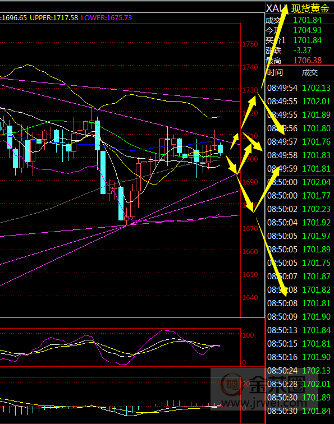Click the 1640 price axis label
The image size is (334, 424).
pos(250,297)
